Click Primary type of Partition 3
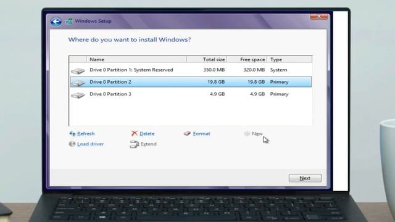The height and width of the screenshot is (222, 395). 280,94
